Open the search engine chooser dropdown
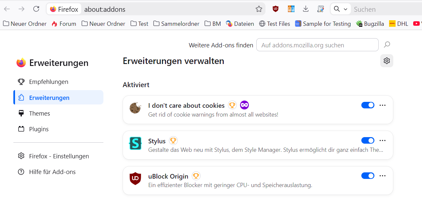 [x=340, y=9]
